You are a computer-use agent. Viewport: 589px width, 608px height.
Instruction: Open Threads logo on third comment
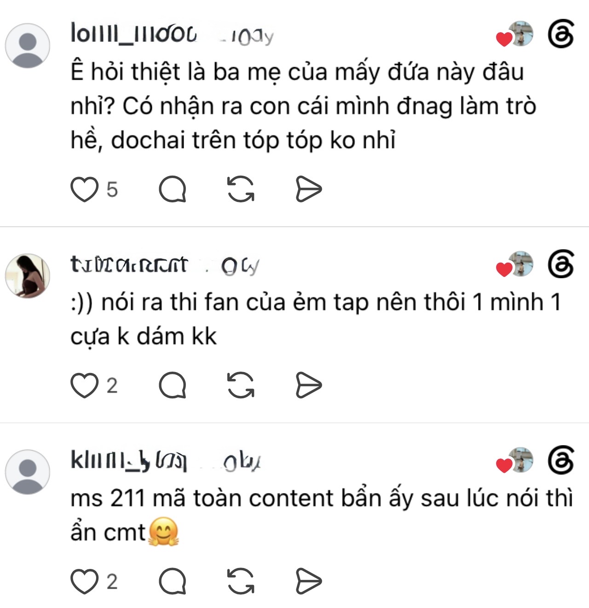click(561, 460)
